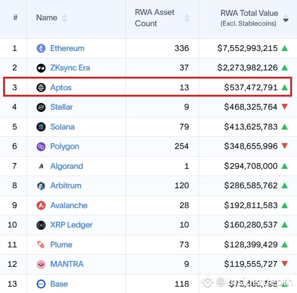Image resolution: width=297 pixels, height=293 pixels.
Task: Click red down arrow beside Stellar value
Action: (285, 107)
